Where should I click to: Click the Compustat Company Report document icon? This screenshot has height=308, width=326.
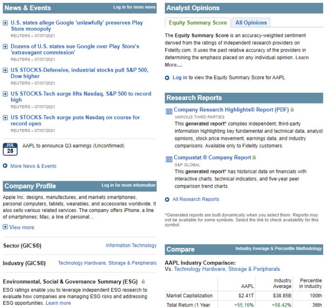pos(169,159)
